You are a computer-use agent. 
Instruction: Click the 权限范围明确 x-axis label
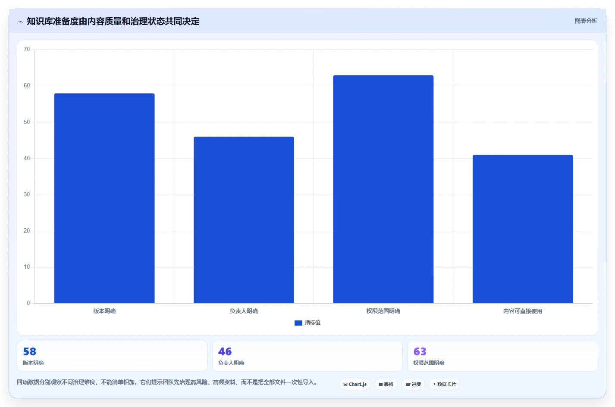[x=383, y=311]
